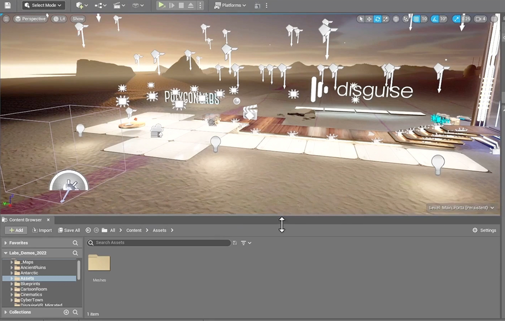Change scale snap value 0.25

tap(466, 19)
